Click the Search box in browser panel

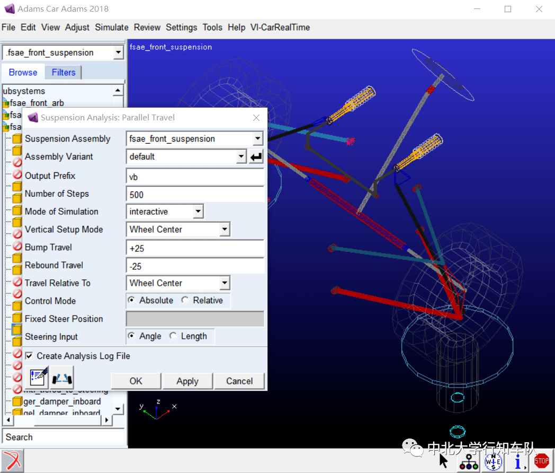[64, 437]
